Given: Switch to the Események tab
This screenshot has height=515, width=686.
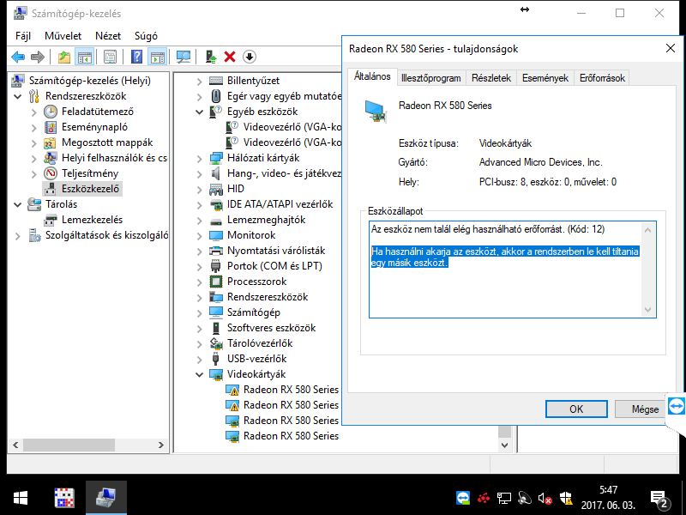Looking at the screenshot, I should click(x=545, y=78).
